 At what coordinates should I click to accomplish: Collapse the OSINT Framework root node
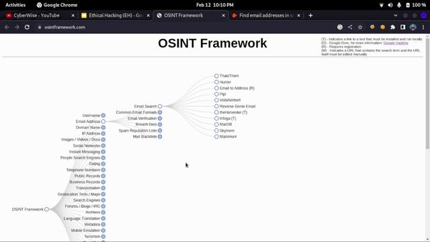[46, 209]
